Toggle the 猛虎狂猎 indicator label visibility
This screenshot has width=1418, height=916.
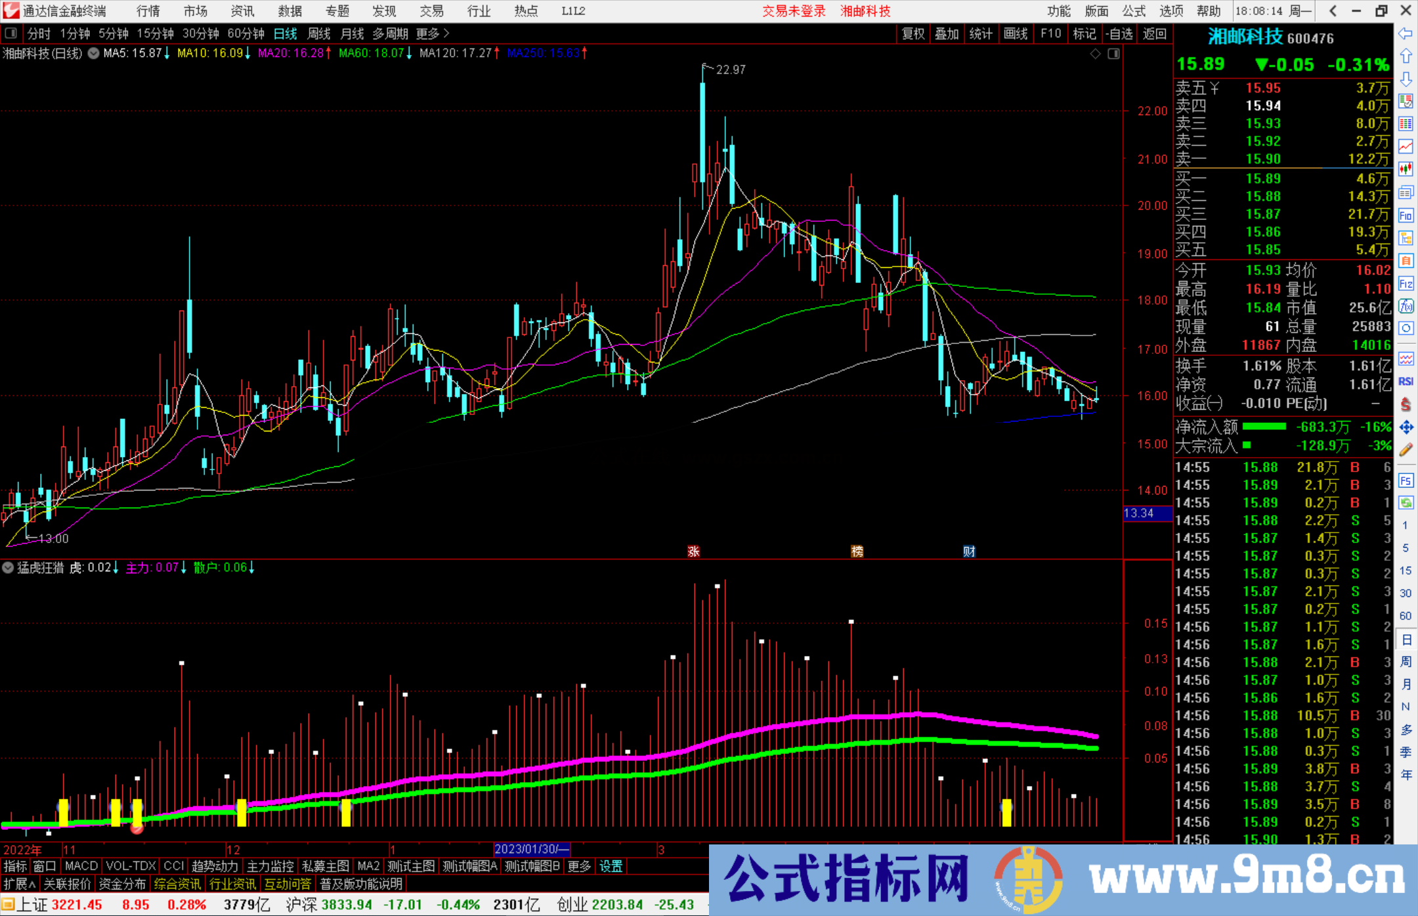[8, 567]
